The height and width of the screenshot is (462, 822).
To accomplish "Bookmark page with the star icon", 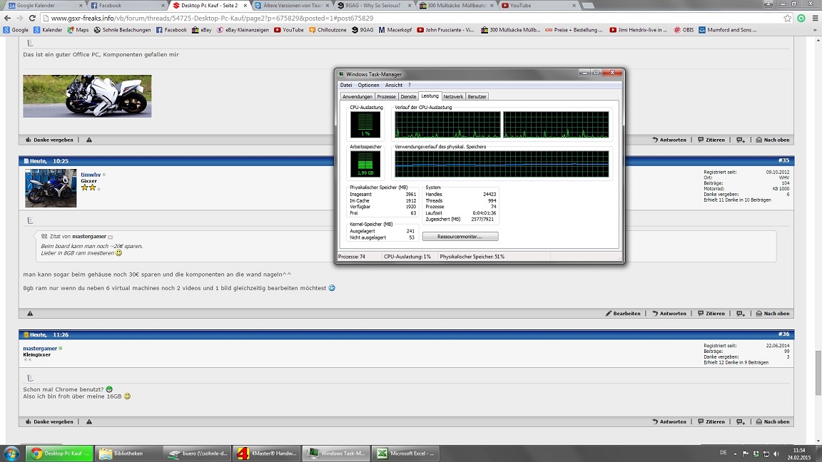I will click(x=788, y=19).
